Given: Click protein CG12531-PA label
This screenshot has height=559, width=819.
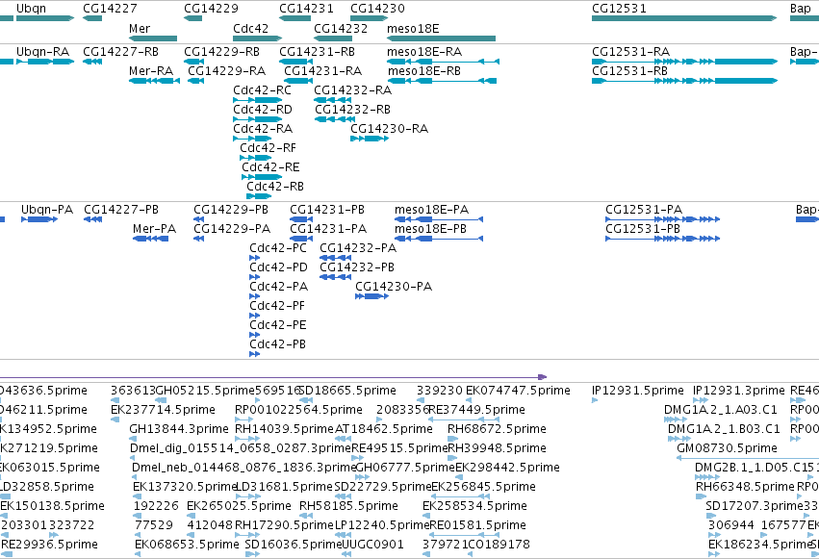Looking at the screenshot, I should [644, 210].
